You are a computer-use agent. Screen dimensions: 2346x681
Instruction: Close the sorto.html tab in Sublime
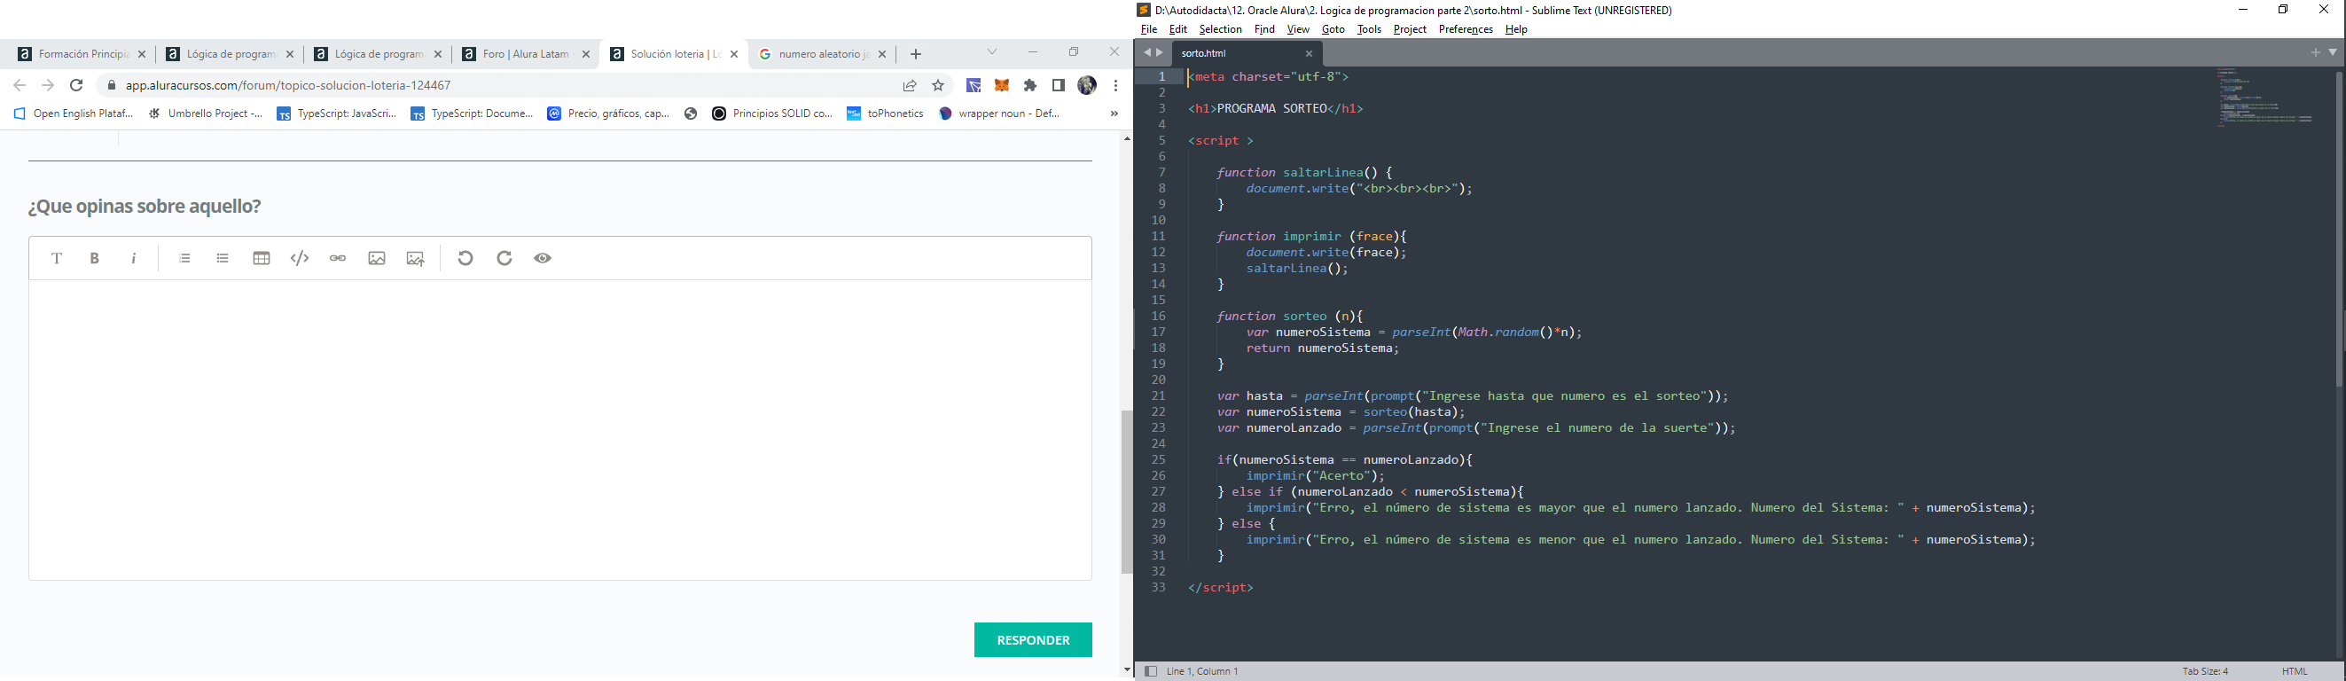[x=1309, y=54]
